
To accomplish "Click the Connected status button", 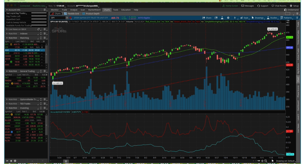I will 25,6.
